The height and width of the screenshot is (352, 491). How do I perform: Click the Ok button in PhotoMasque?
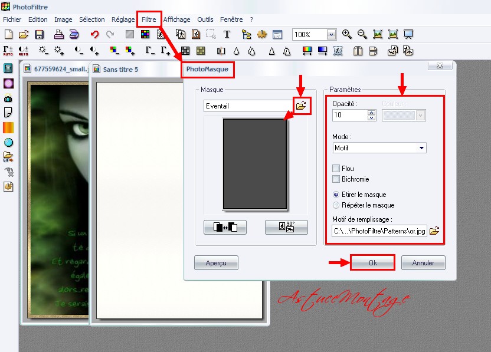tap(372, 262)
